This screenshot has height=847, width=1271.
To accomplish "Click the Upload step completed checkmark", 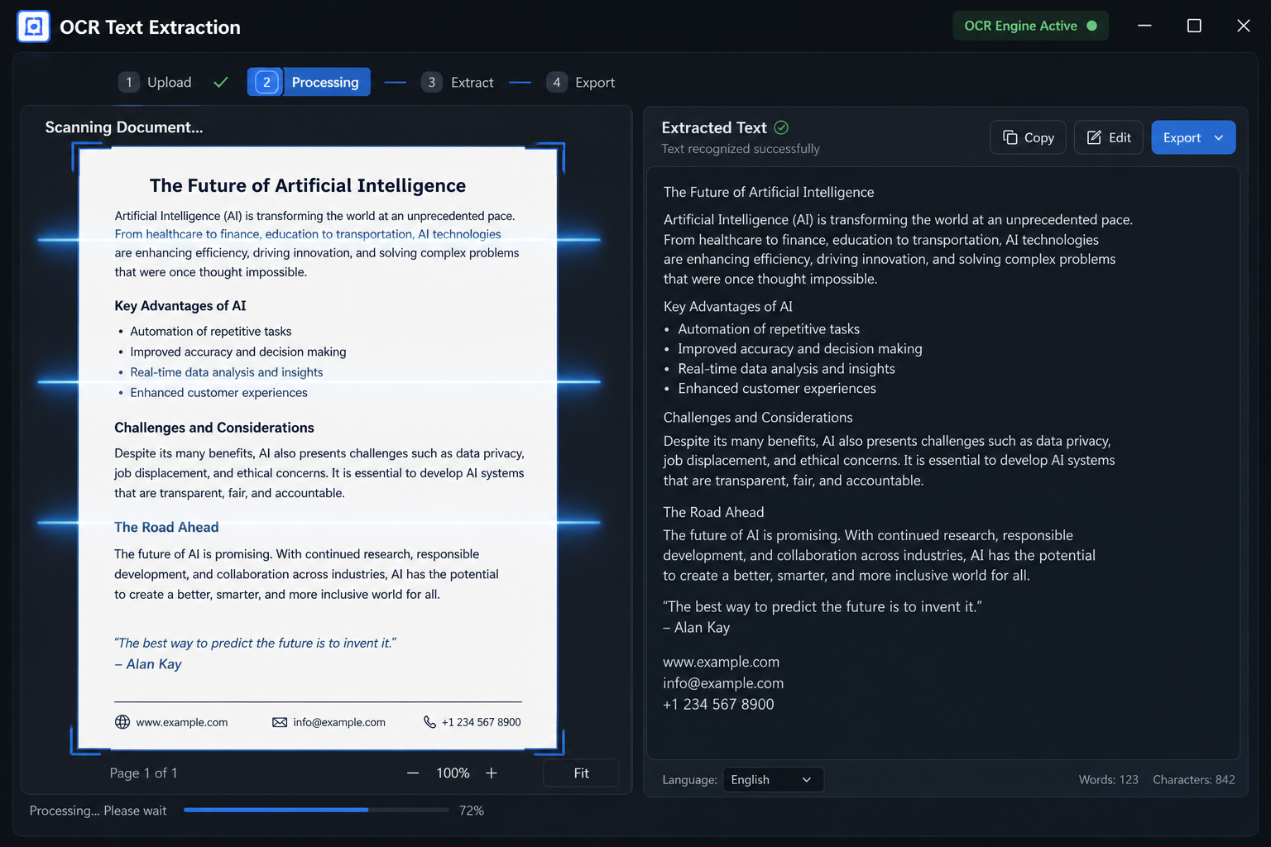I will click(x=221, y=82).
